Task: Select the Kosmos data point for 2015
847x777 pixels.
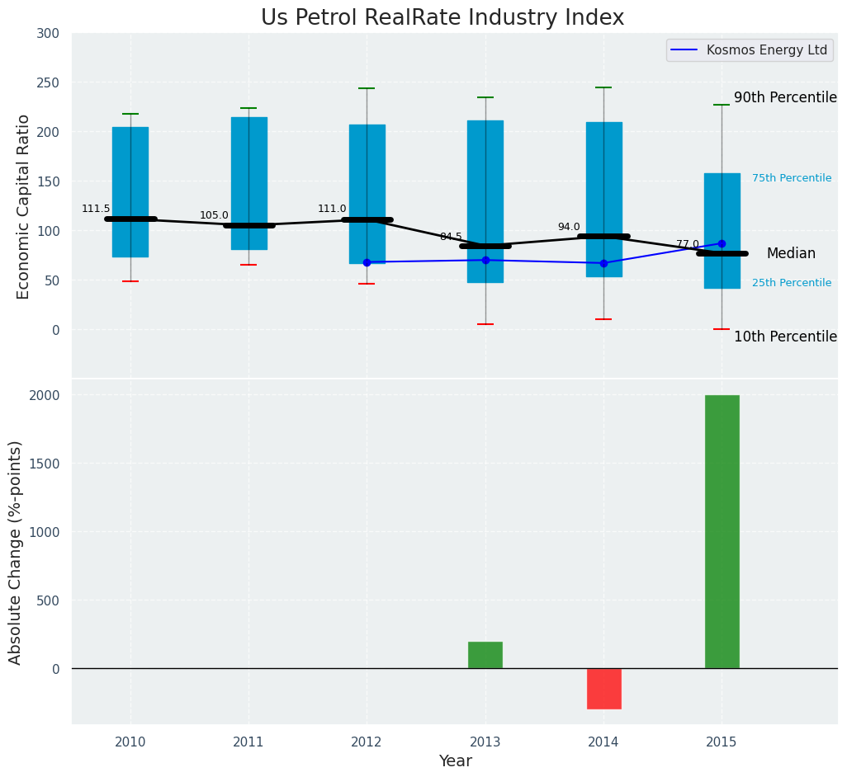Action: (722, 243)
